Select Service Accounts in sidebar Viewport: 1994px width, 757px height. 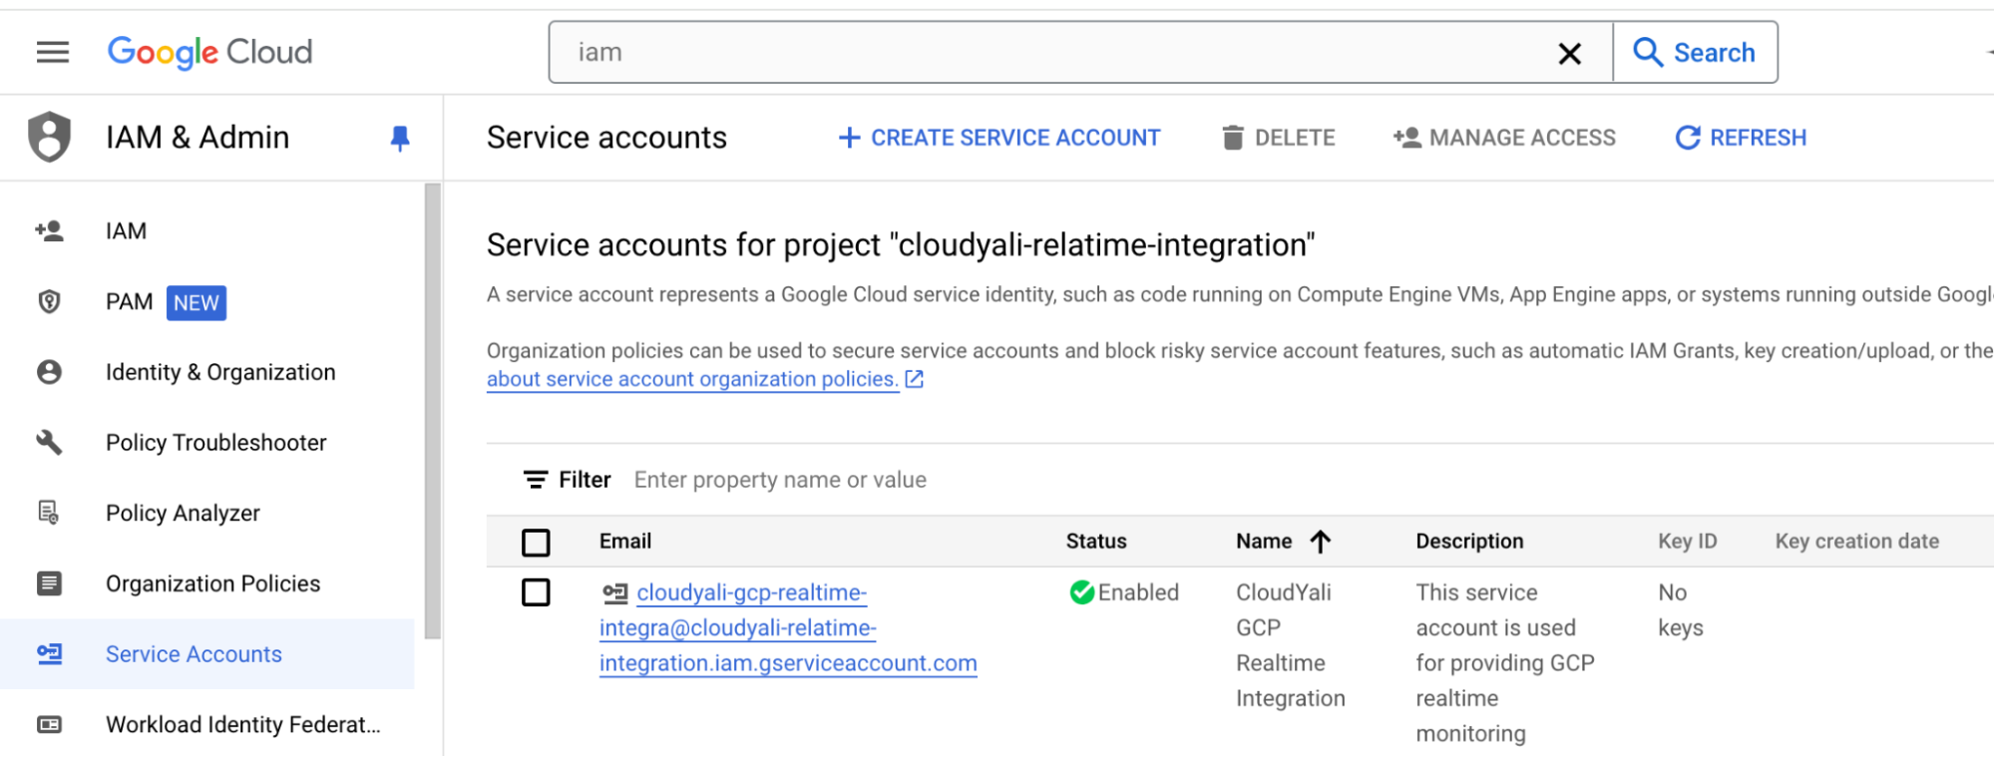tap(194, 654)
